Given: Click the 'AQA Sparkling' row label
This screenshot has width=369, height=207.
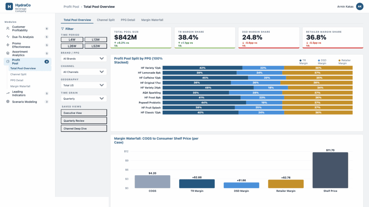Looking at the screenshot, I should coord(152,93).
